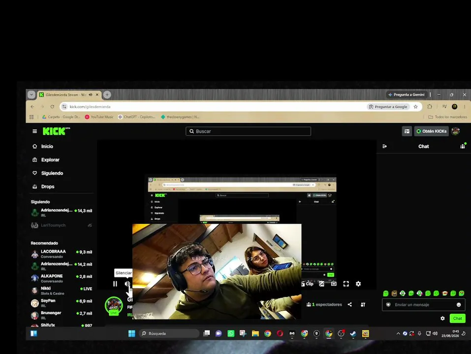The width and height of the screenshot is (471, 354).
Task: Open WhatsApp from the taskbar
Action: 231,334
